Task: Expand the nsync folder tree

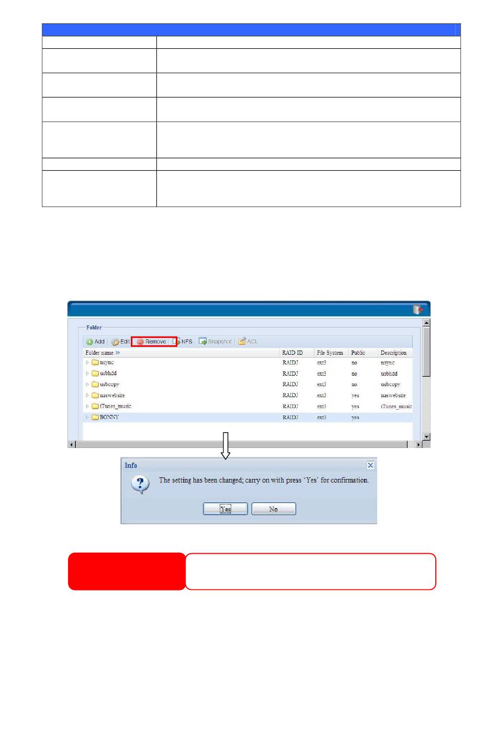Action: [x=87, y=363]
